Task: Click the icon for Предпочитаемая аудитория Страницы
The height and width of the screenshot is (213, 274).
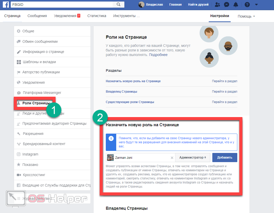Action: click(x=19, y=124)
